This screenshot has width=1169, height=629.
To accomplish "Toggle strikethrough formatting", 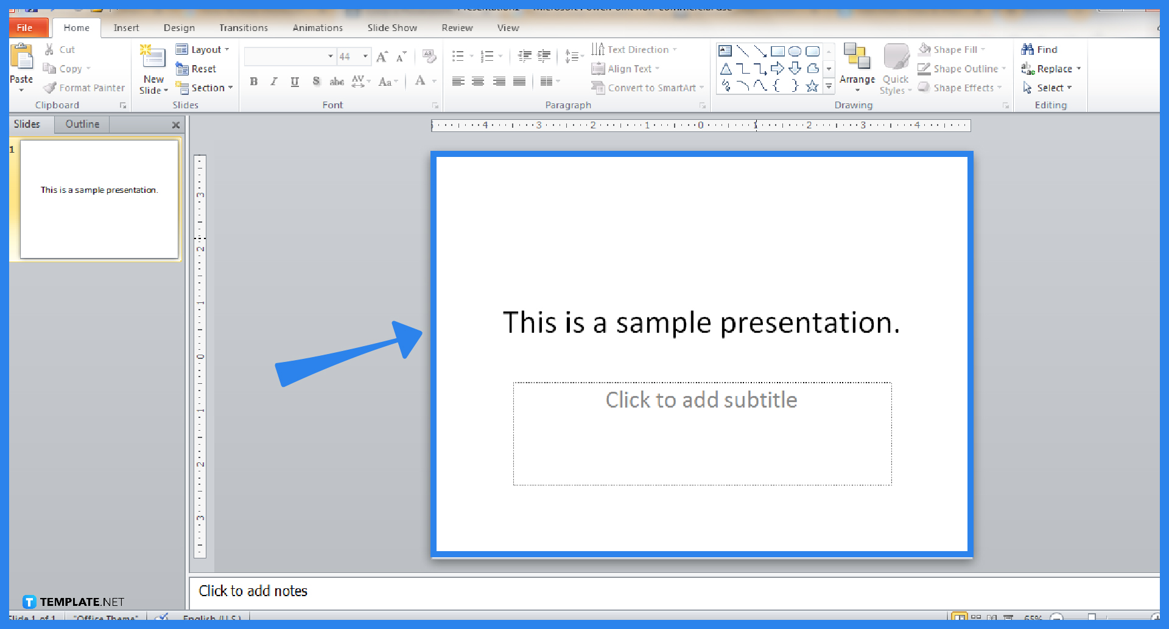I will tap(336, 81).
